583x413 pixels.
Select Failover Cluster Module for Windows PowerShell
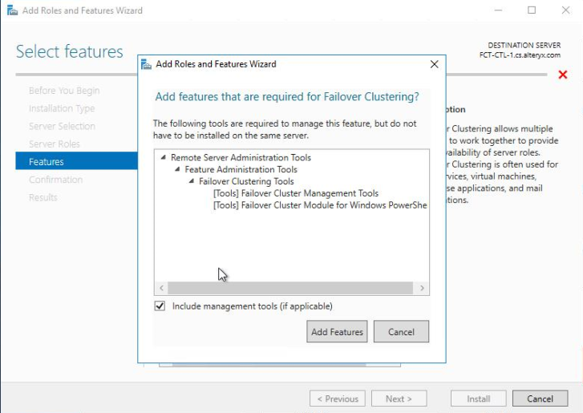point(319,205)
